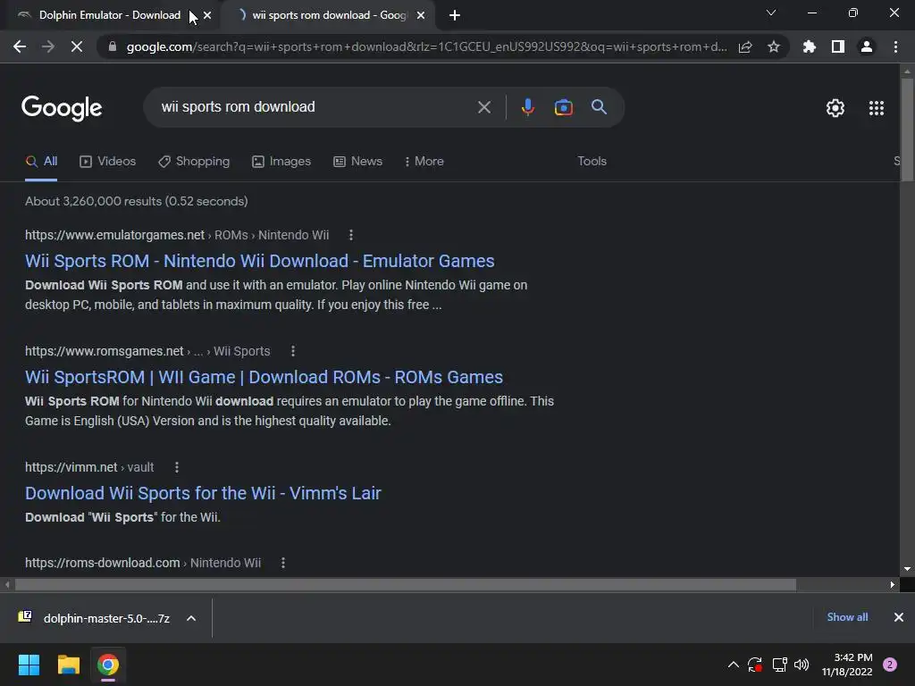Start voice search with microphone

[527, 107]
